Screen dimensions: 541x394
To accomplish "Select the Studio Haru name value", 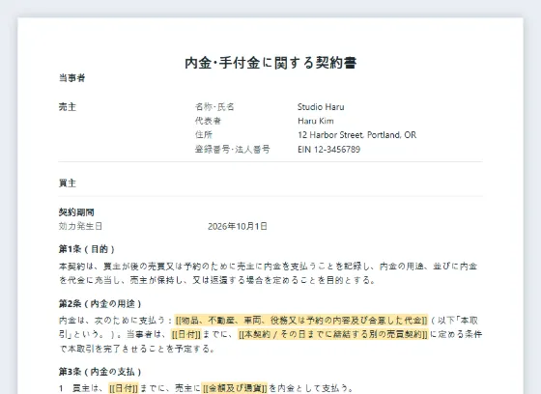I will point(321,107).
